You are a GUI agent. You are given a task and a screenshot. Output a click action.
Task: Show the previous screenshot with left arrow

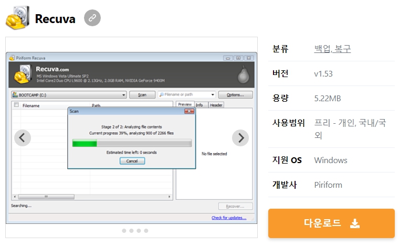tap(23, 138)
